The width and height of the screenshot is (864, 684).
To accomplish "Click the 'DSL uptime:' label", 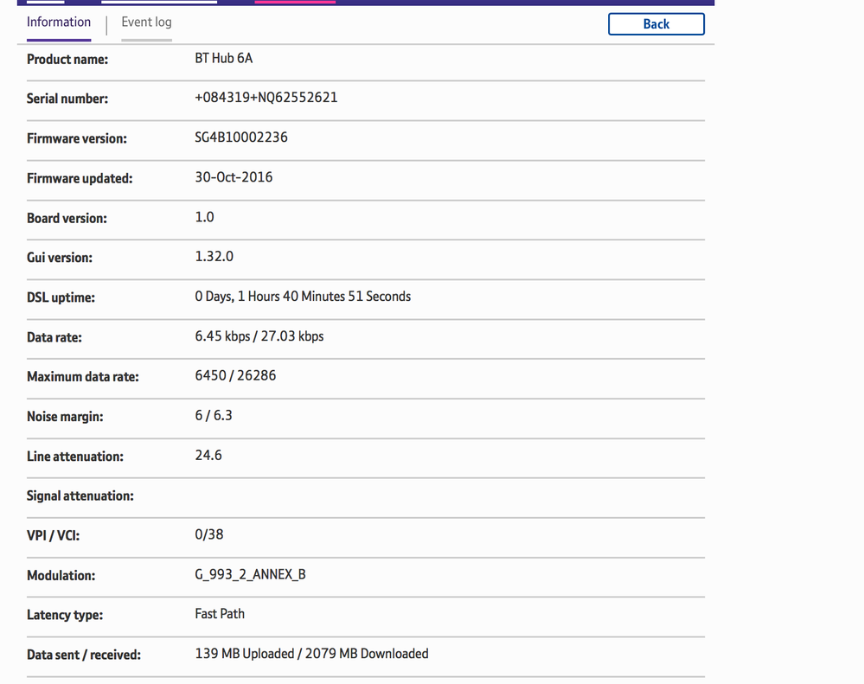I will [61, 297].
